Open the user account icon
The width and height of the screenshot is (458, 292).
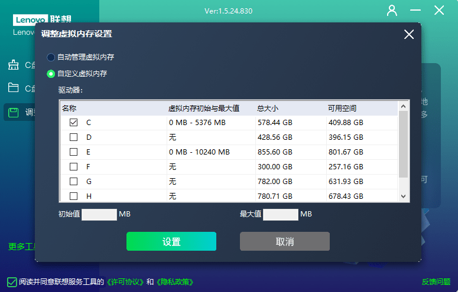point(392,10)
